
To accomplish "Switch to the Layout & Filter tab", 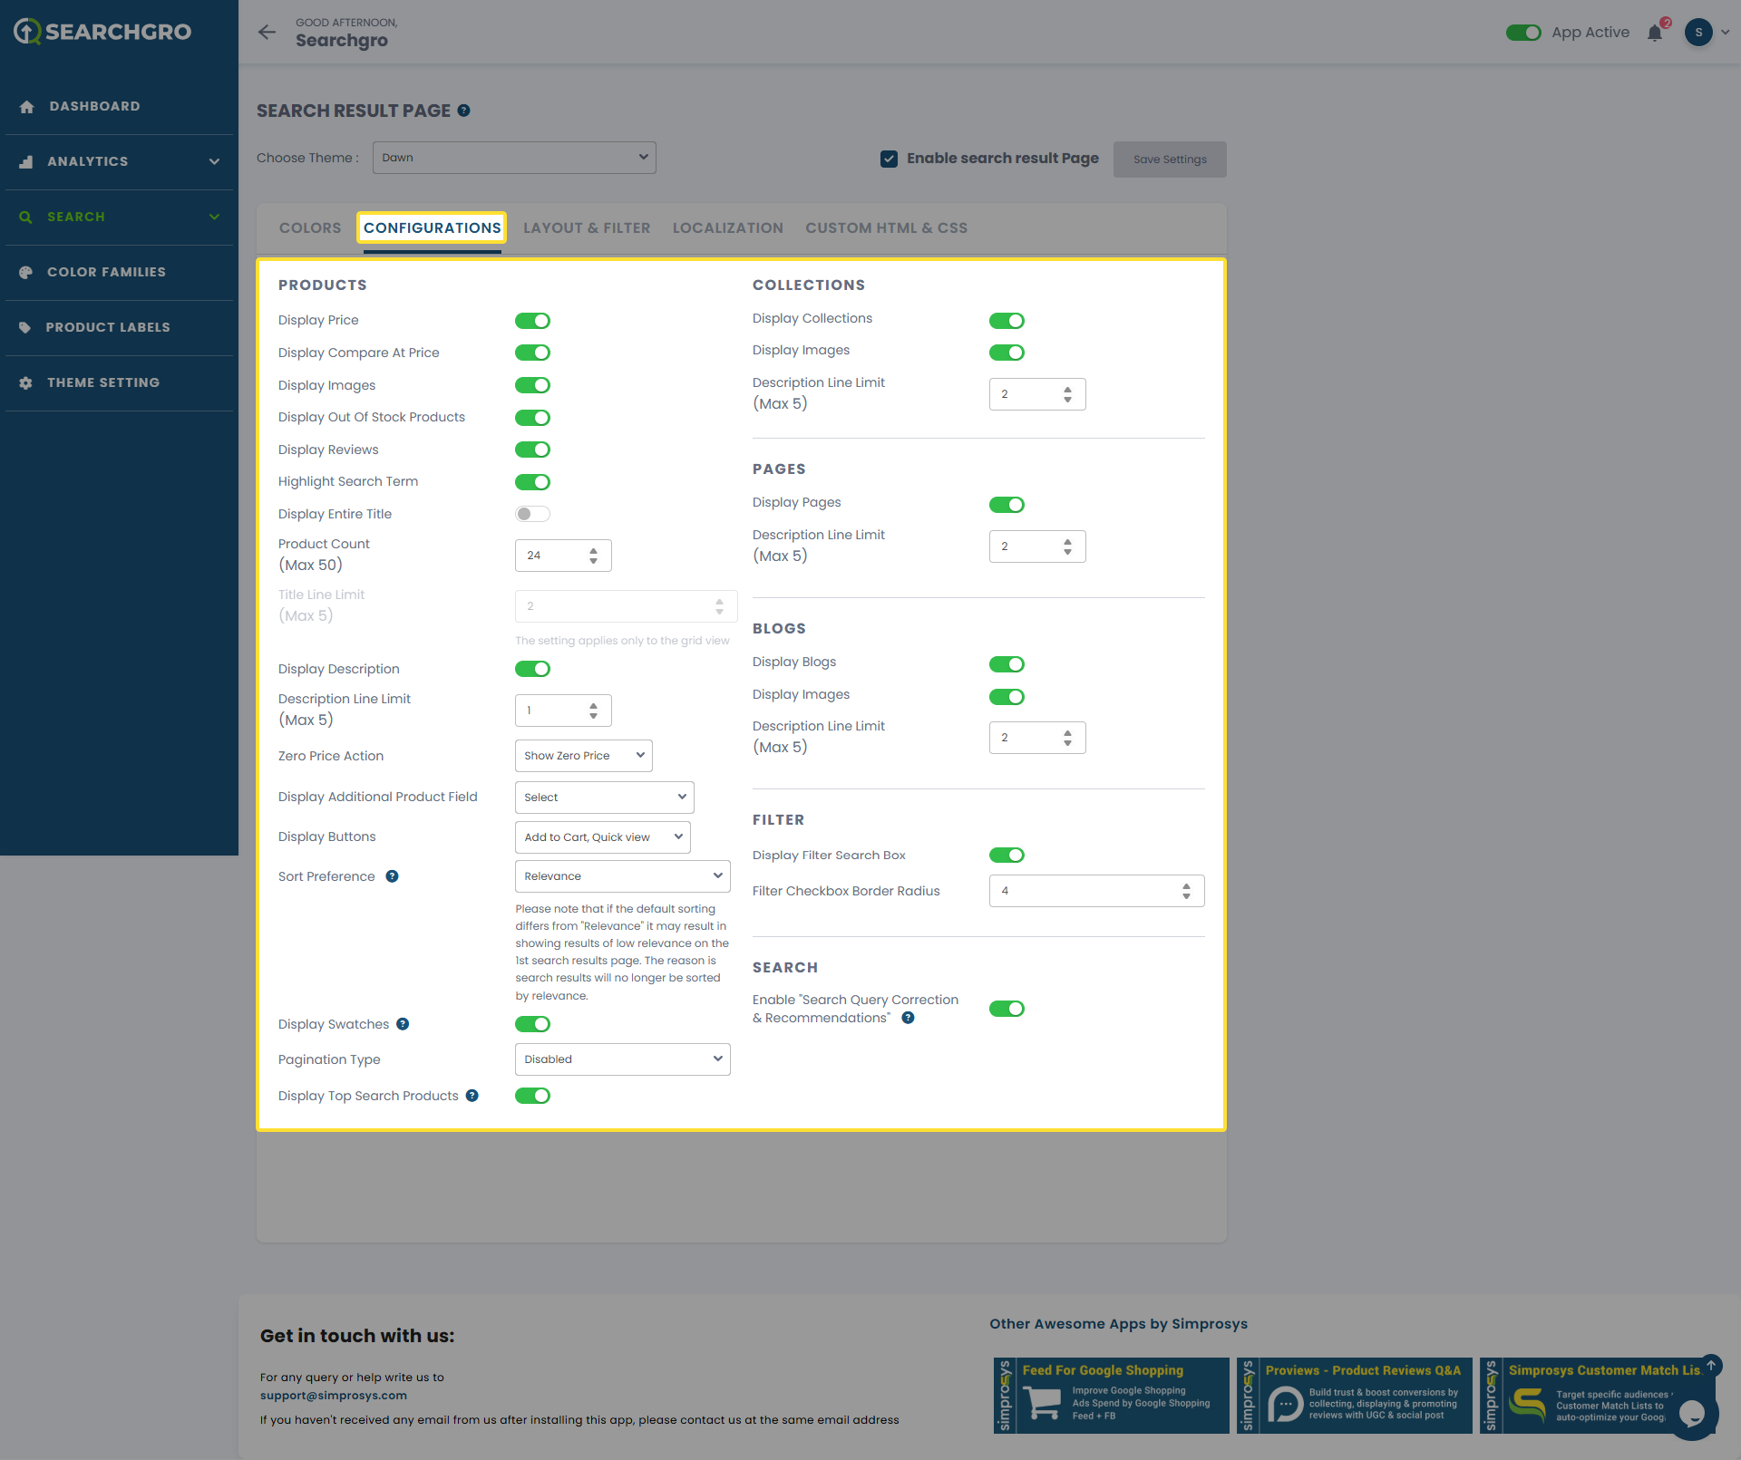I will point(586,228).
